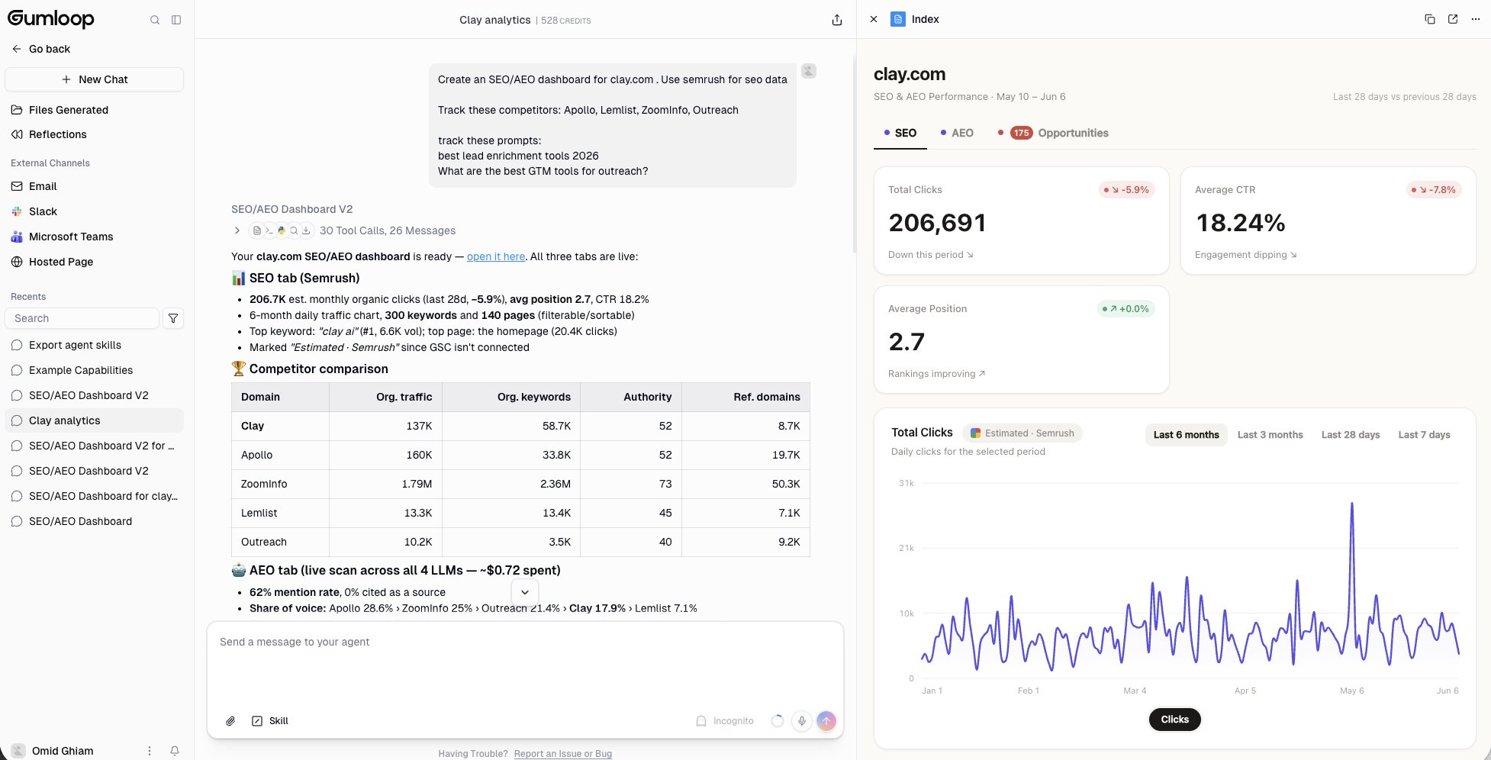Viewport: 1491px width, 760px height.
Task: Click the microphone voice input icon
Action: click(802, 721)
